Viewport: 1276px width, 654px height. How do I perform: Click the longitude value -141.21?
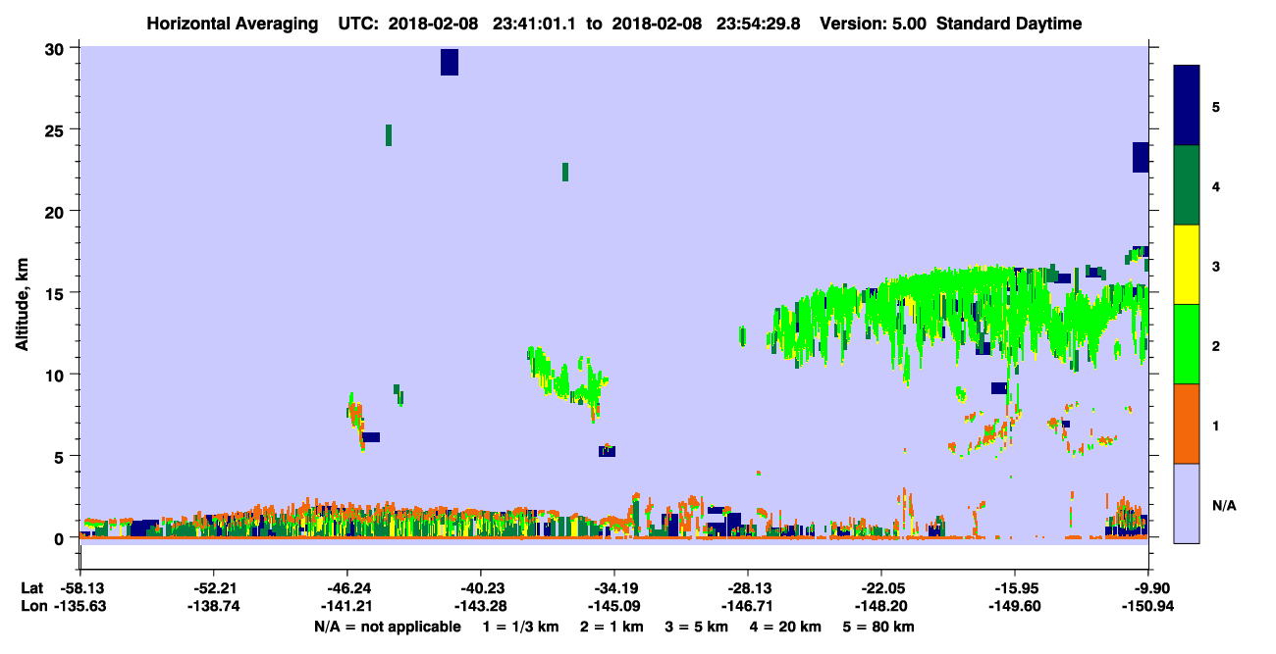click(346, 606)
